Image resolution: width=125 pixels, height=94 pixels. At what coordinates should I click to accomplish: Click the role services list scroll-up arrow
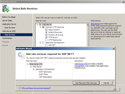88,25
